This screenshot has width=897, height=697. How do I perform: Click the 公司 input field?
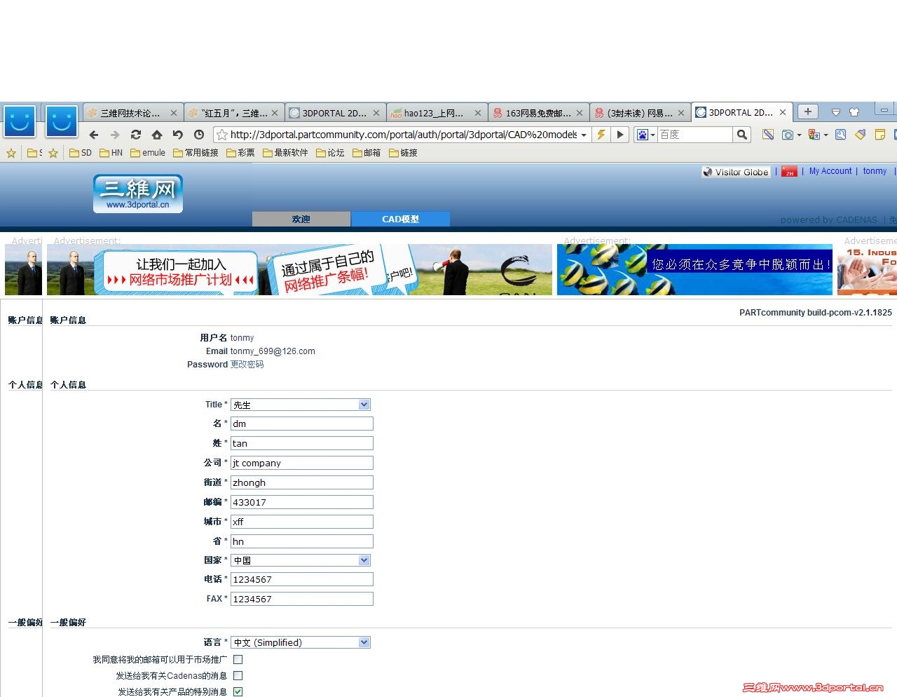[x=301, y=463]
